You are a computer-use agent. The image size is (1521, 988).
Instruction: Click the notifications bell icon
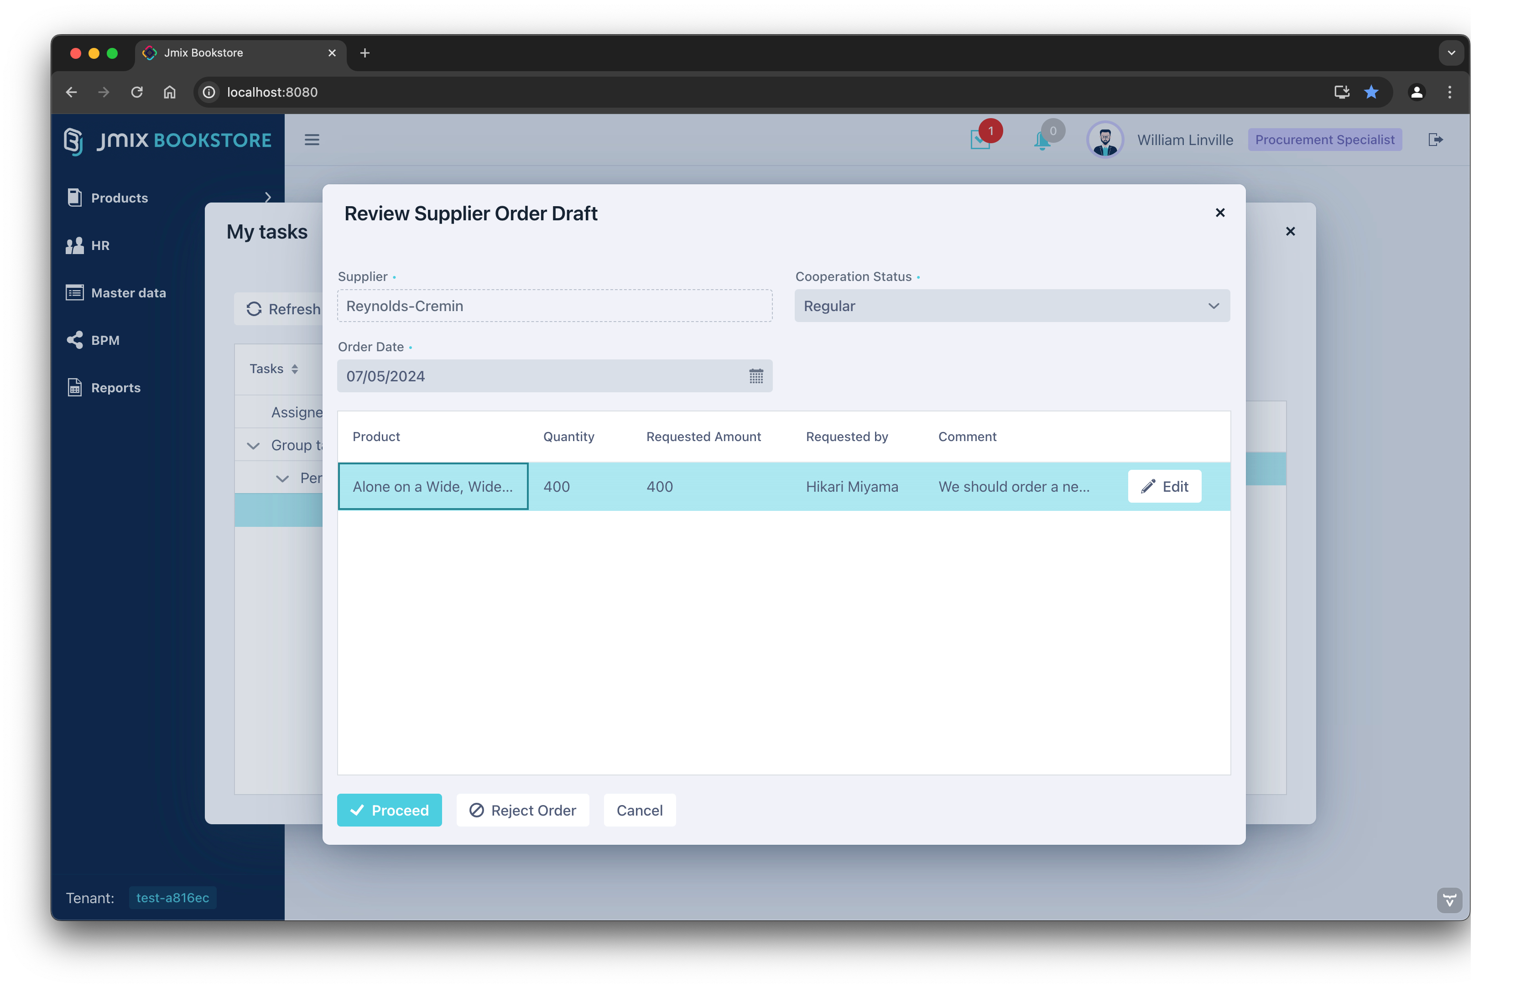[x=1042, y=140]
